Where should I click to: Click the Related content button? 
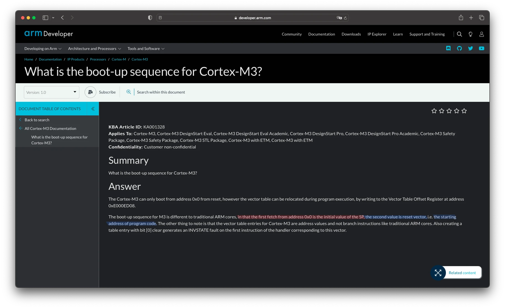click(x=462, y=273)
